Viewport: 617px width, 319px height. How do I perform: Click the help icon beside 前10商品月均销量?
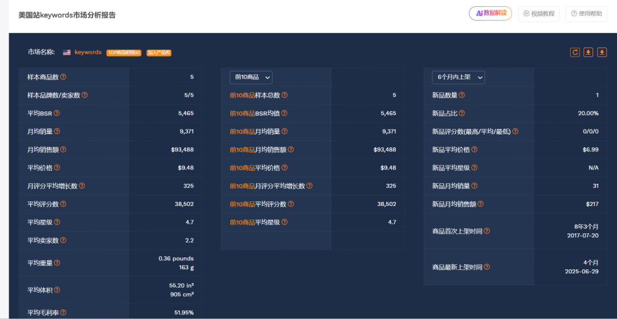pos(285,131)
